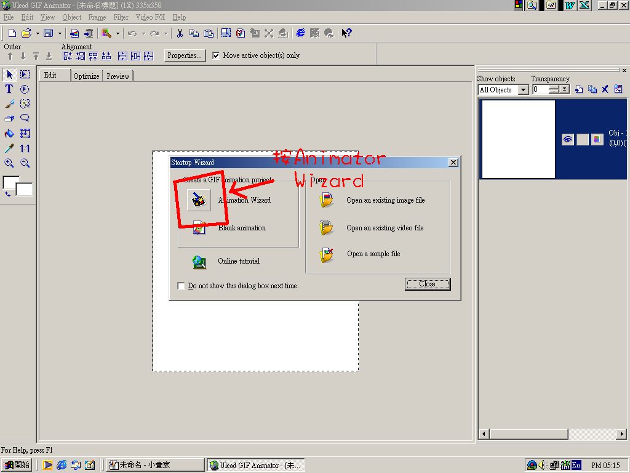Viewport: 630px width, 473px height.
Task: Open the dropdown arrow beside Open icon
Action: (x=38, y=33)
